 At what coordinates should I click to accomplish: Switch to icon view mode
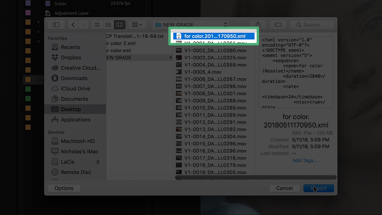tap(97, 24)
